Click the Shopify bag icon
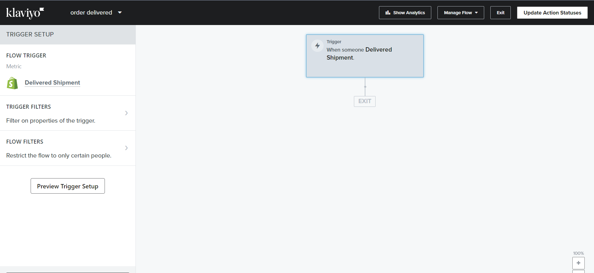Viewport: 594px width, 273px height. 12,83
